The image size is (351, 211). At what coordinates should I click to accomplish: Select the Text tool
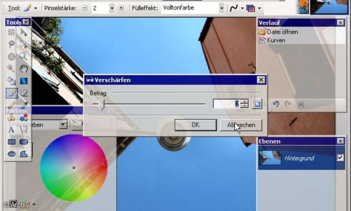coord(11,130)
